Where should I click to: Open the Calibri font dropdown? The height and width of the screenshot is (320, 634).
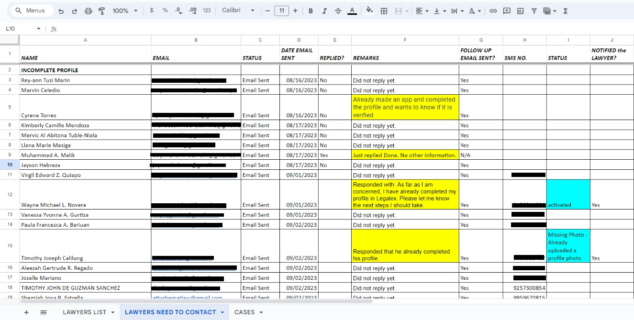[x=238, y=11]
